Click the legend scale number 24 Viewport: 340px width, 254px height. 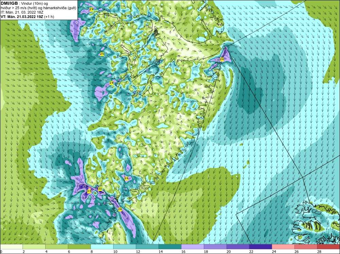[274, 252]
